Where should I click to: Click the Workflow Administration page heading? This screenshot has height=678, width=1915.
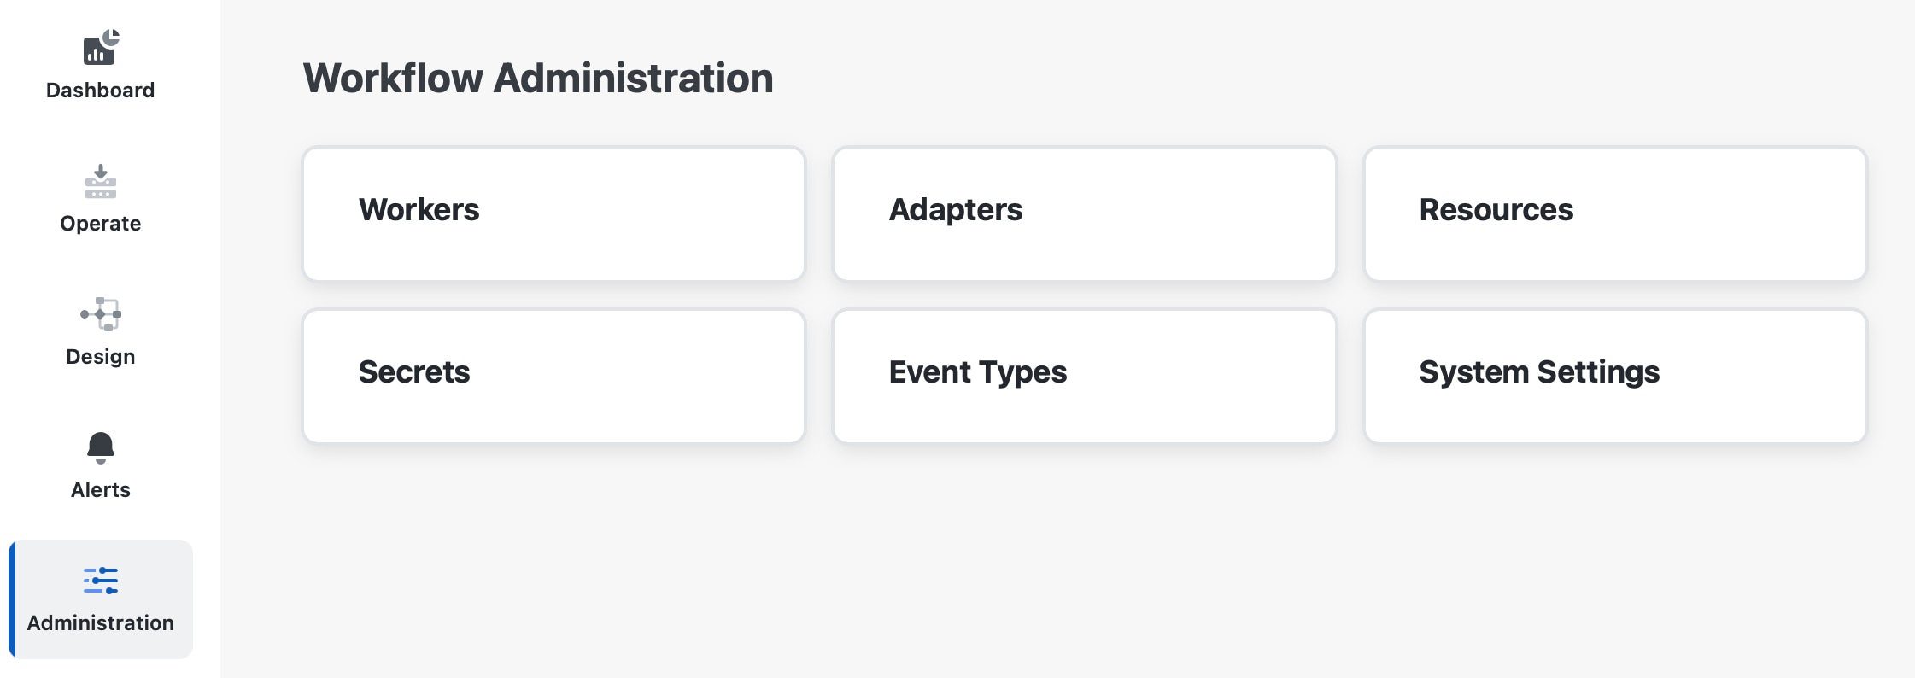click(x=538, y=79)
